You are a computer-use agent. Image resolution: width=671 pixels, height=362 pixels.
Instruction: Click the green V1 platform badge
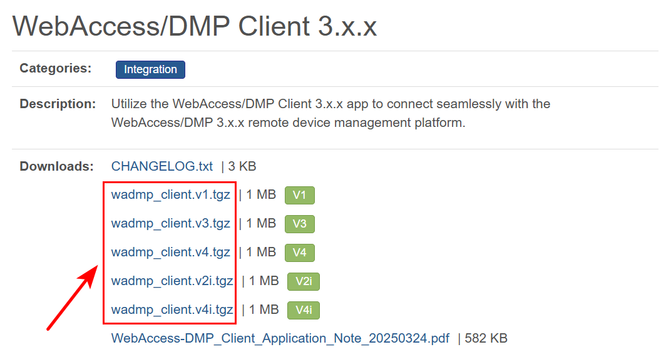(x=299, y=196)
